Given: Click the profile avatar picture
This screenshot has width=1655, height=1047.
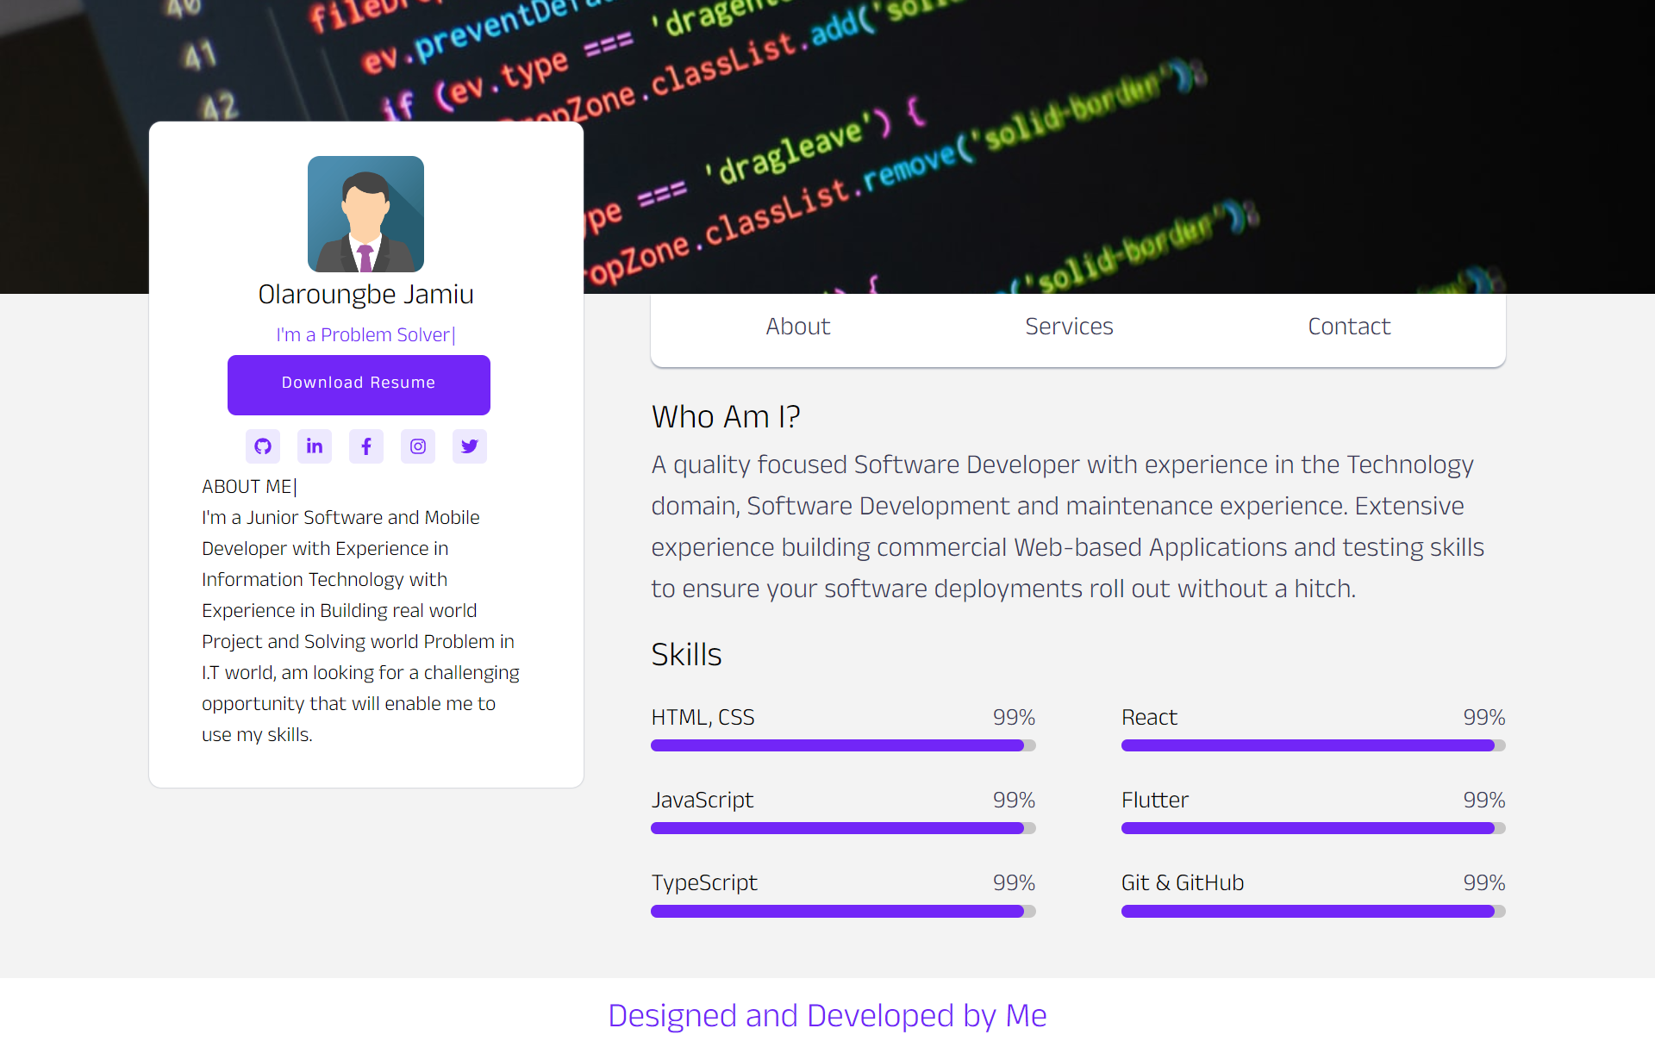Looking at the screenshot, I should pyautogui.click(x=365, y=214).
